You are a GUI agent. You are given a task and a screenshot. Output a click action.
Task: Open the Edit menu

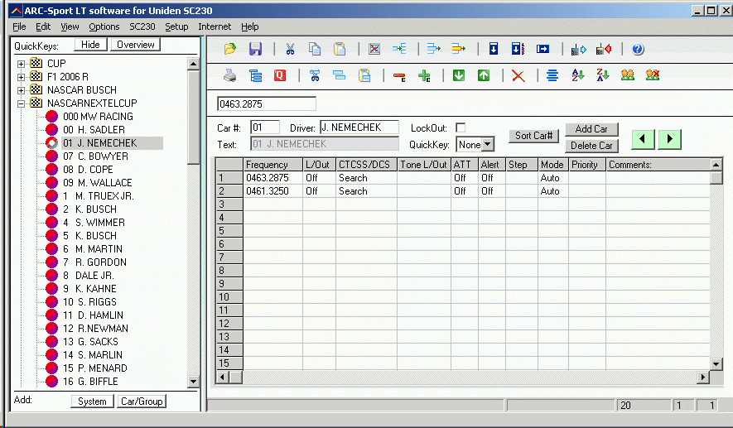pyautogui.click(x=43, y=26)
